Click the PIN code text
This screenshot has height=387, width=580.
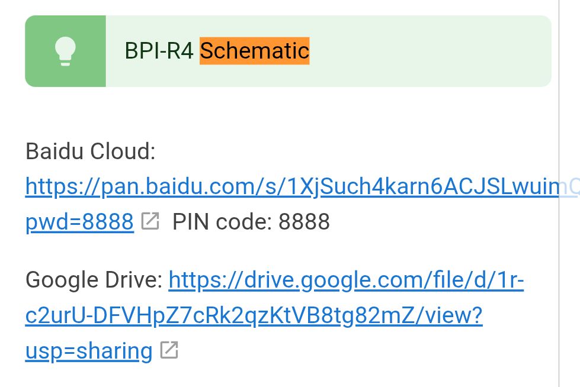point(222,222)
